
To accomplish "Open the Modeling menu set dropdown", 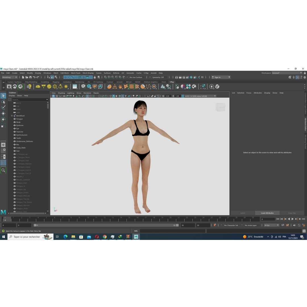I will [10, 77].
